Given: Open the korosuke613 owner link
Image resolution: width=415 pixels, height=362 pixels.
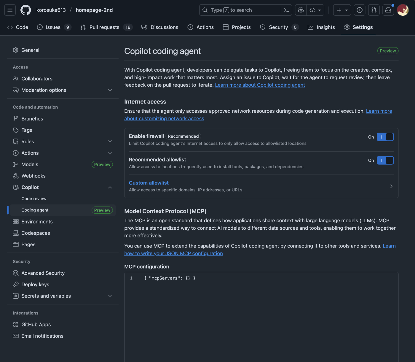Looking at the screenshot, I should coord(51,10).
